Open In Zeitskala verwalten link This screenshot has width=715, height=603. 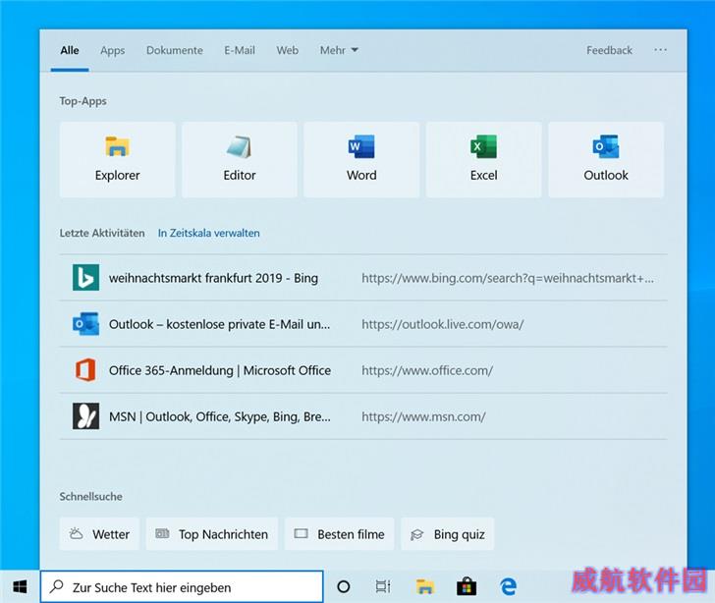coord(209,233)
